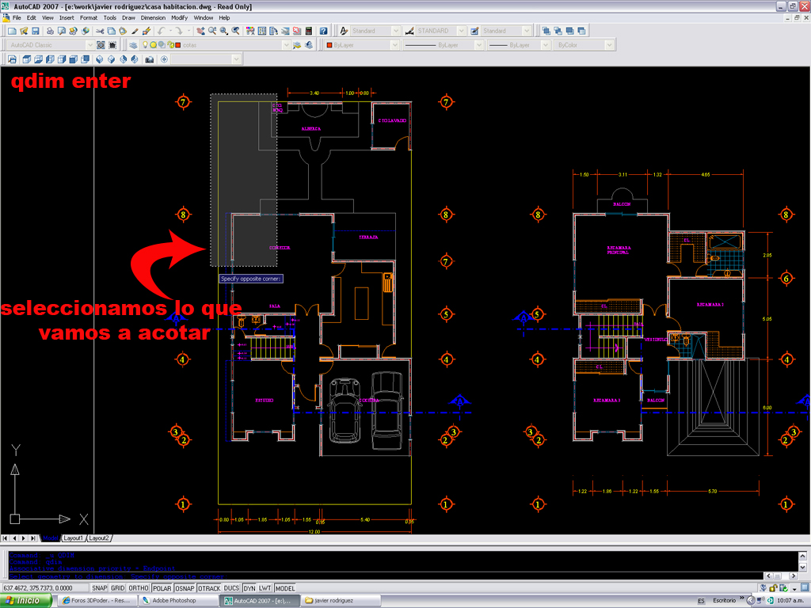Click the Text Style icon
This screenshot has height=608, width=811.
(x=344, y=31)
